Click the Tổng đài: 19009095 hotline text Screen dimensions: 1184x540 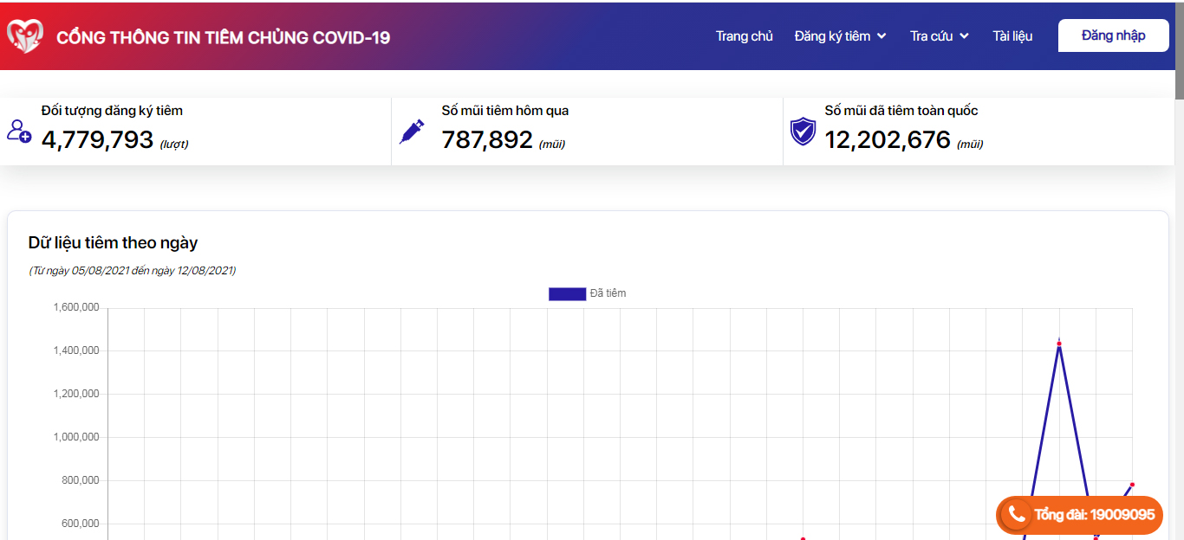[1094, 515]
